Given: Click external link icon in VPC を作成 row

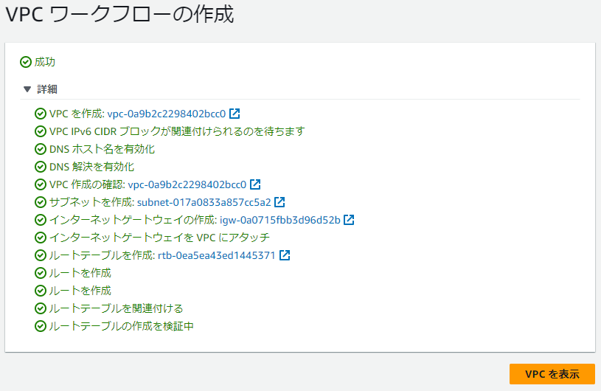Looking at the screenshot, I should [x=235, y=114].
